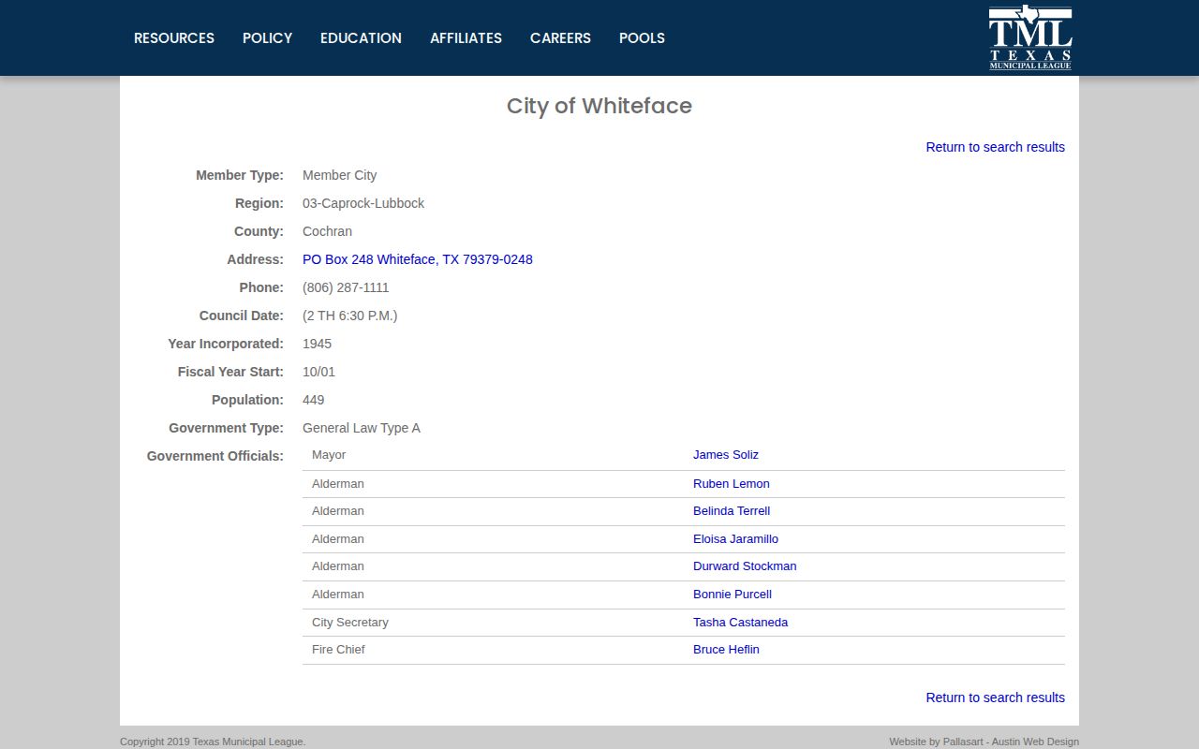Click the TML Texas Municipal League logo
The width and height of the screenshot is (1199, 749).
coord(1030,37)
